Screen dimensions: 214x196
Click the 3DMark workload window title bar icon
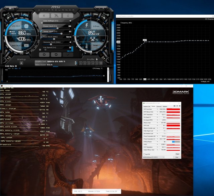2,86
